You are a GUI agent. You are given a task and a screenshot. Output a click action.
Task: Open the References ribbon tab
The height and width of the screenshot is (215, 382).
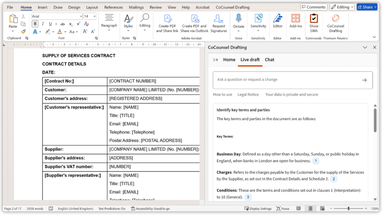113,7
